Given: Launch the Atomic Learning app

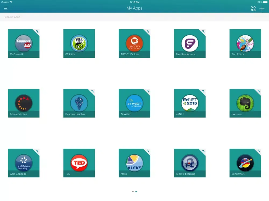Looking at the screenshot, I should tap(190, 163).
